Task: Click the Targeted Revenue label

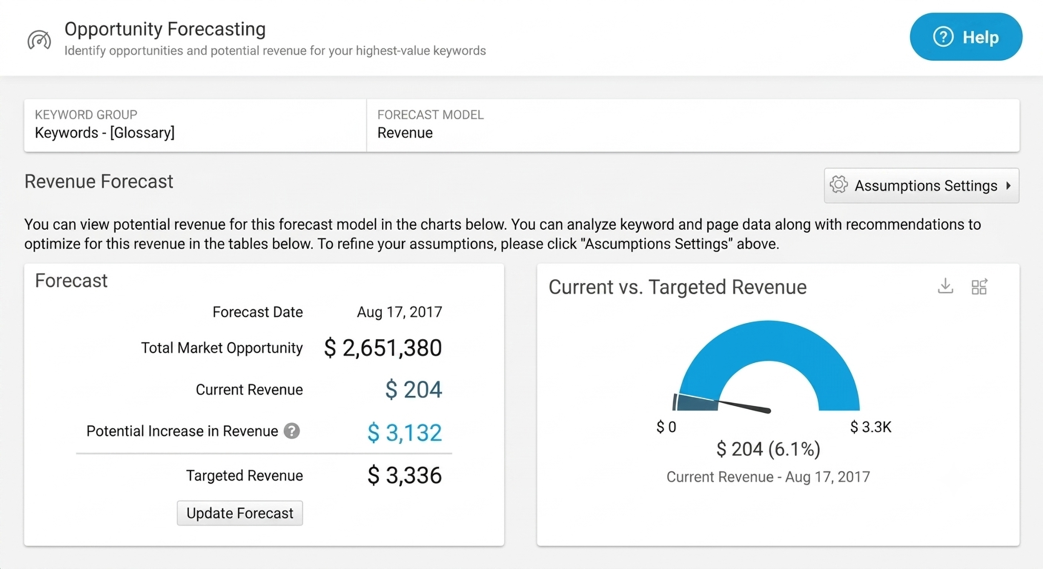Action: click(244, 476)
